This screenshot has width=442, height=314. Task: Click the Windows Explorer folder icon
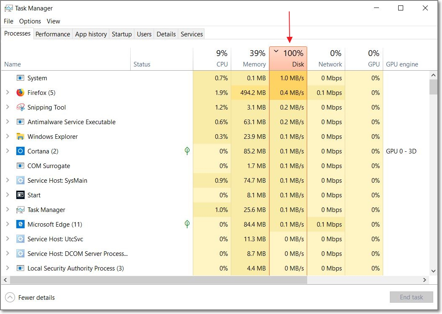pos(20,137)
